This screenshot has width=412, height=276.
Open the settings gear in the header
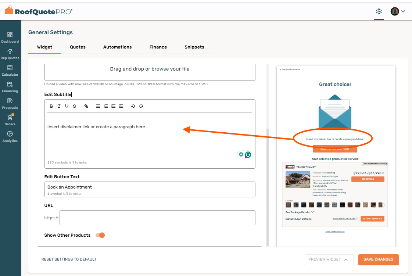[x=379, y=11]
